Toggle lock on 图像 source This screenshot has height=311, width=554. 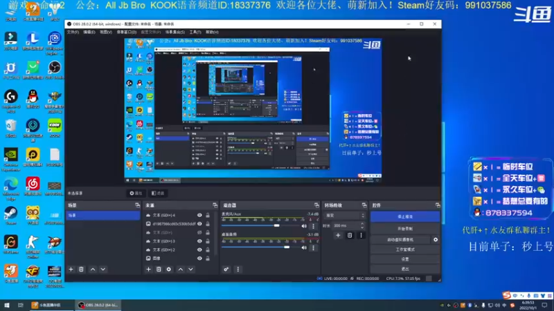[208, 258]
